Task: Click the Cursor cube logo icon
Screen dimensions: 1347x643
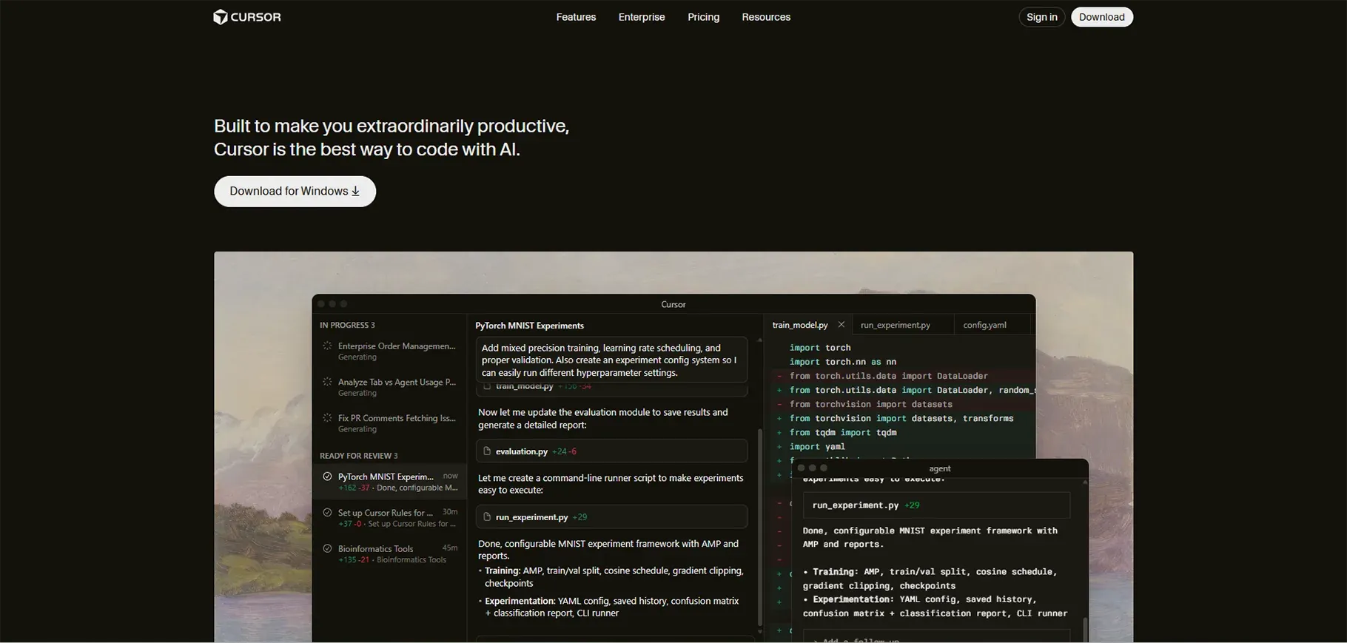Action: (x=221, y=17)
